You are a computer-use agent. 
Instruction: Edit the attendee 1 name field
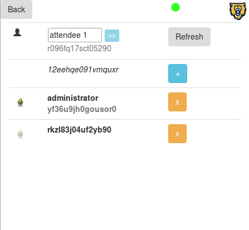tap(75, 35)
